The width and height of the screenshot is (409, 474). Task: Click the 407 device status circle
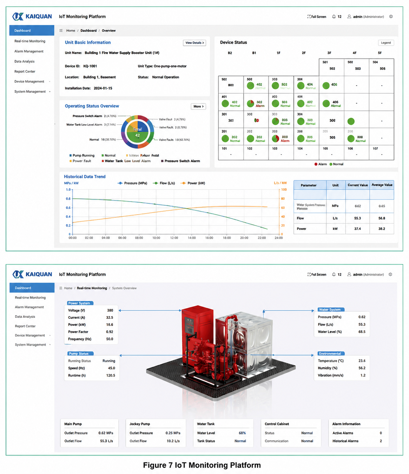point(301,104)
